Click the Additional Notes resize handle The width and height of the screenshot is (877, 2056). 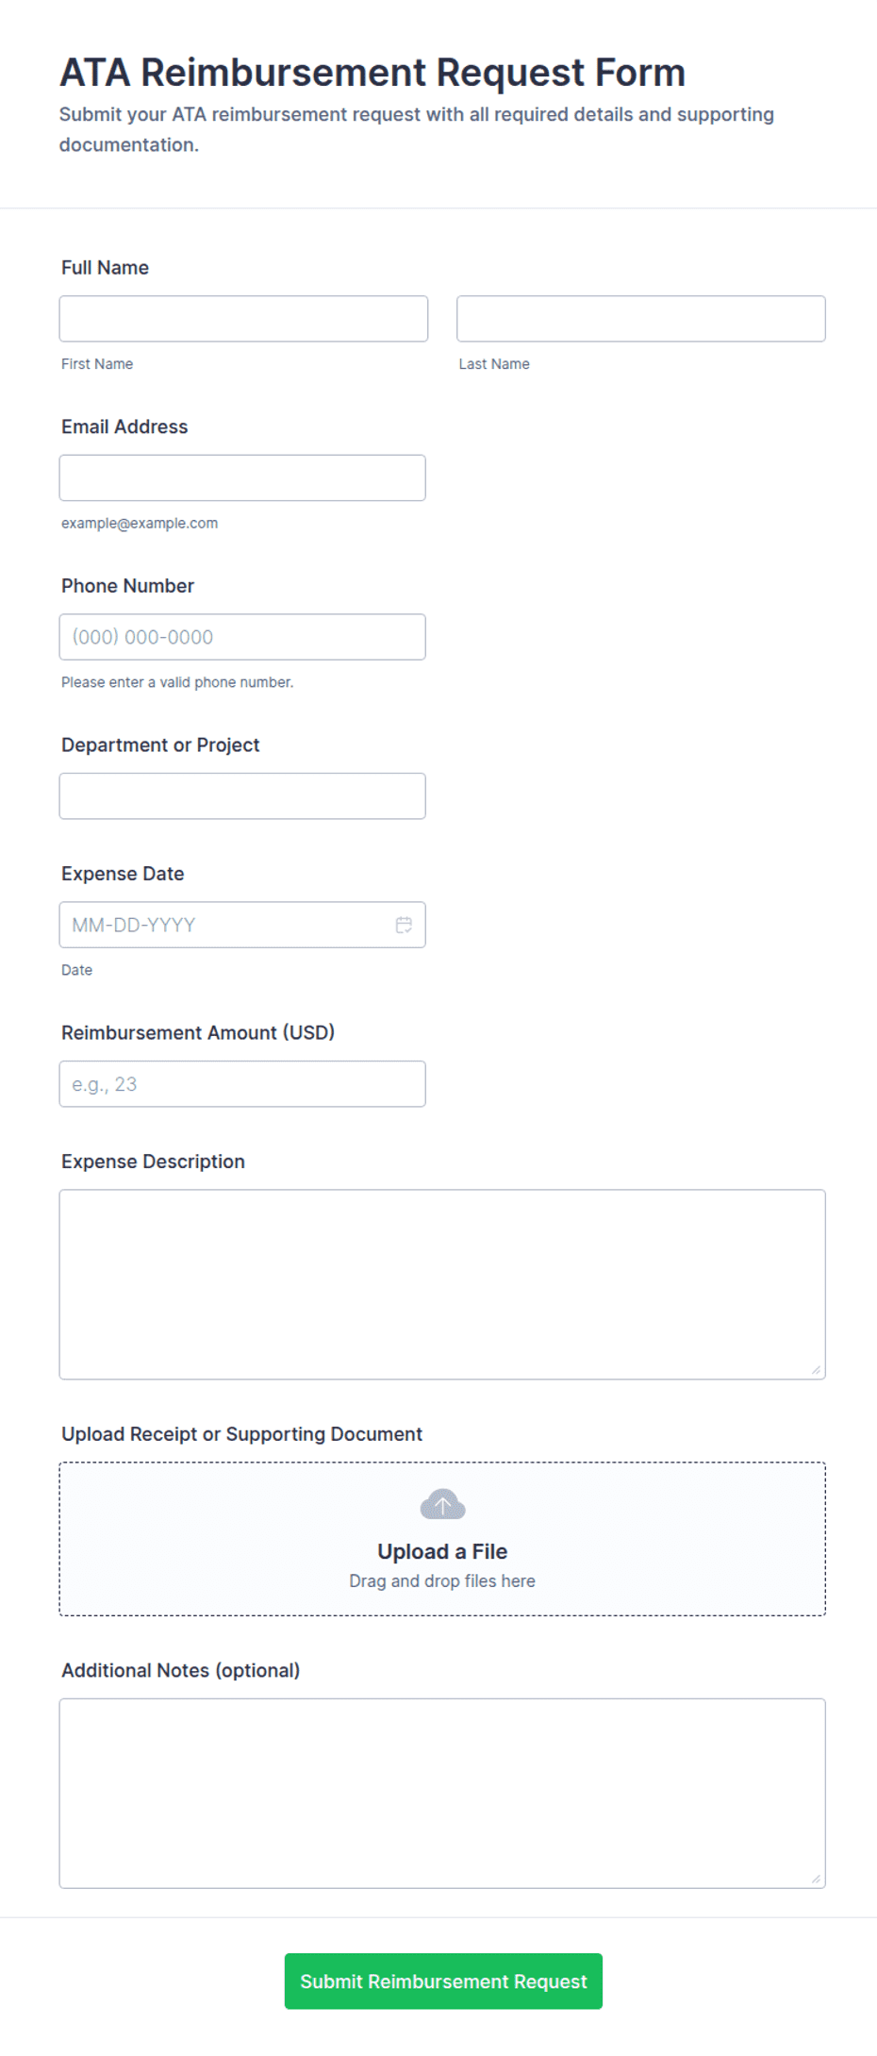coord(816,1878)
